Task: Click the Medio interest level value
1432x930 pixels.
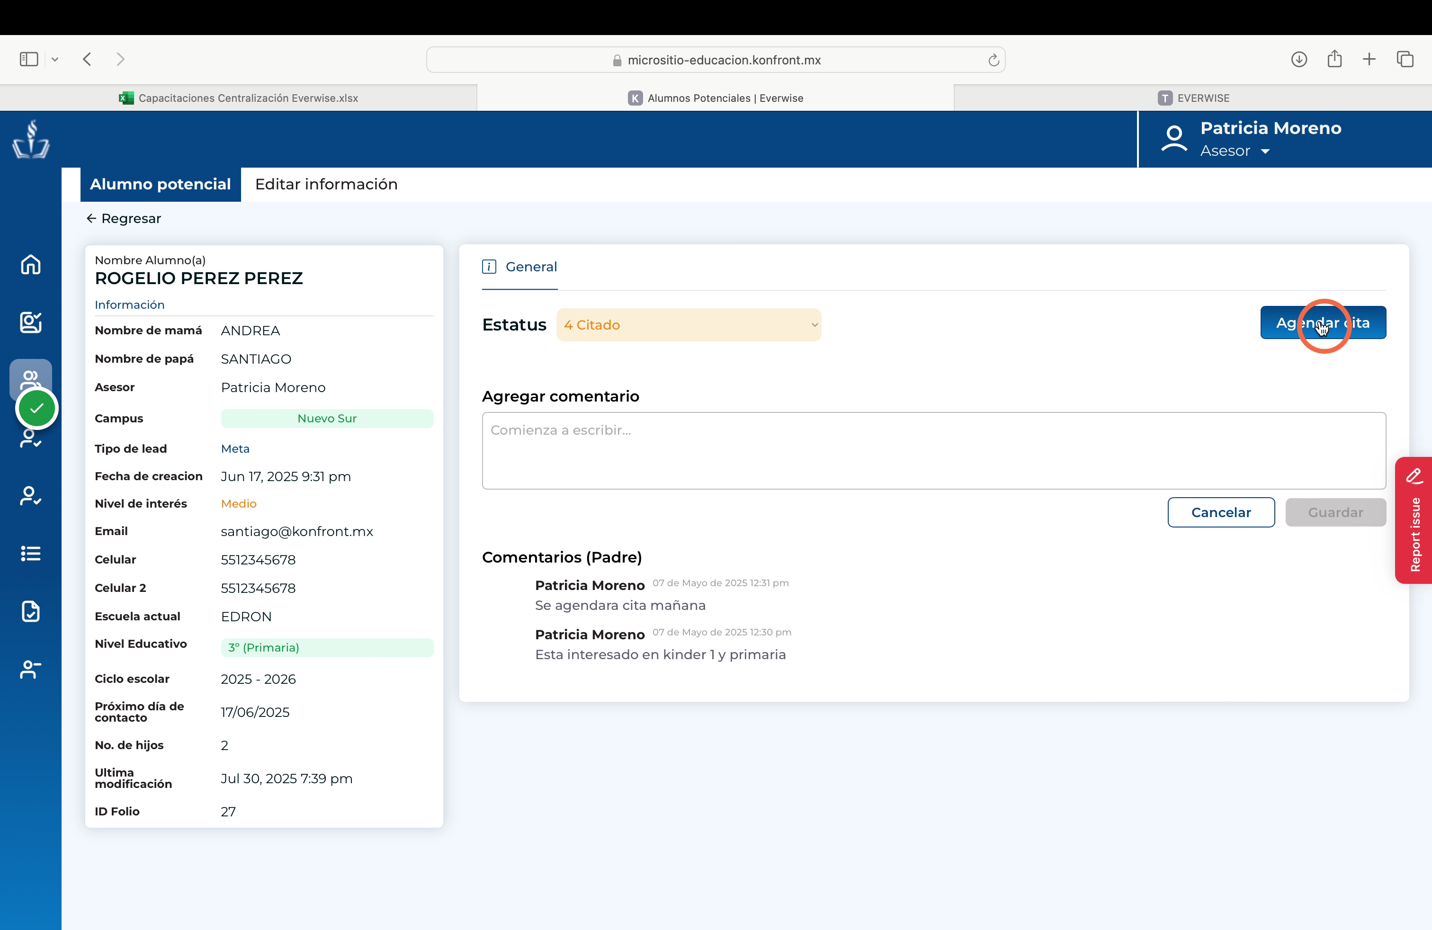Action: pos(239,503)
